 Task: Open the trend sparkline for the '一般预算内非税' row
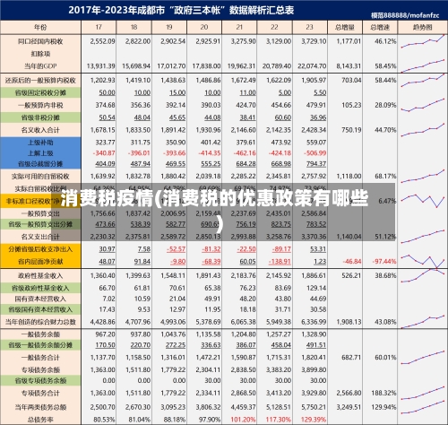pos(422,105)
